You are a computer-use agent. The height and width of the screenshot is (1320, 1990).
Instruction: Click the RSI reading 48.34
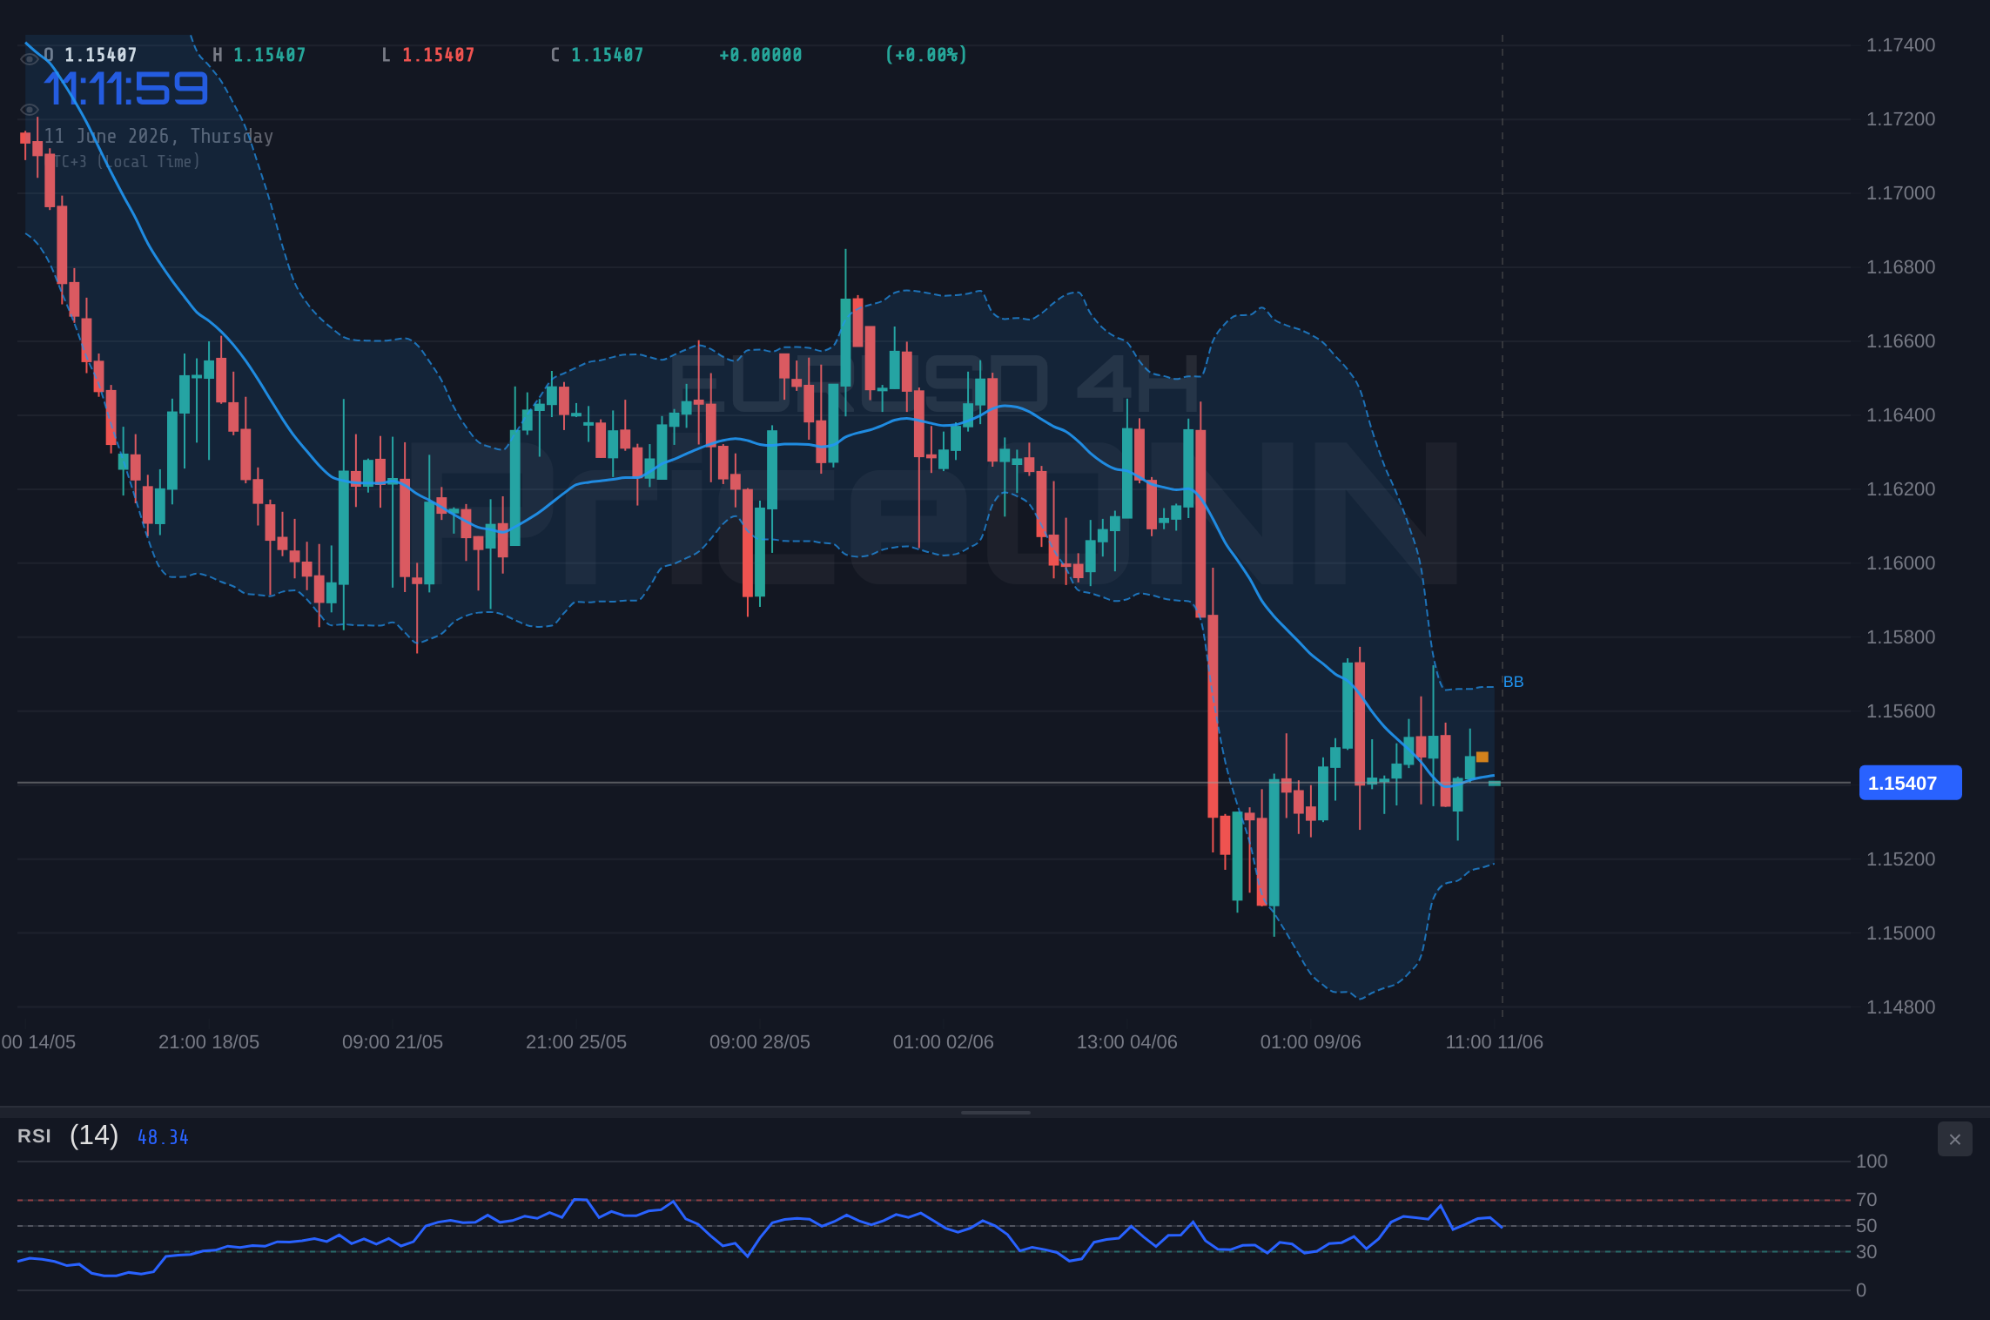[x=163, y=1137]
